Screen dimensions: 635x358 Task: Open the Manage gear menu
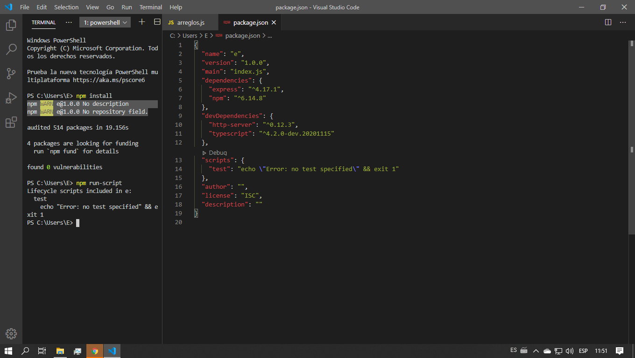[x=11, y=334]
